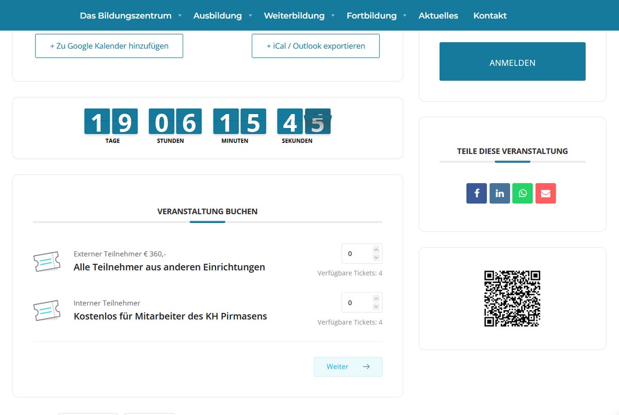Image resolution: width=619 pixels, height=415 pixels.
Task: Go to Aktuelles page
Action: click(438, 15)
